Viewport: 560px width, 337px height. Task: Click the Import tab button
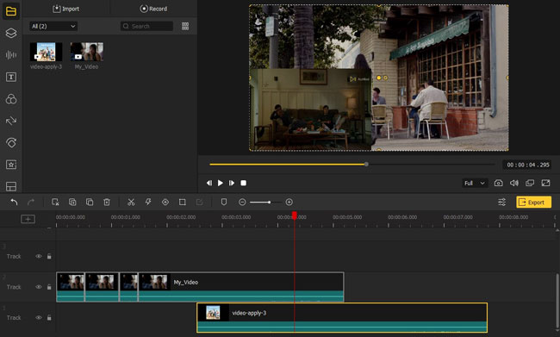pos(66,9)
